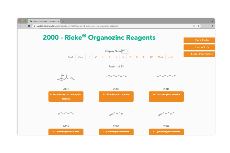Click the browser forward arrow
Screen dimensions: 230x153
(25, 26)
